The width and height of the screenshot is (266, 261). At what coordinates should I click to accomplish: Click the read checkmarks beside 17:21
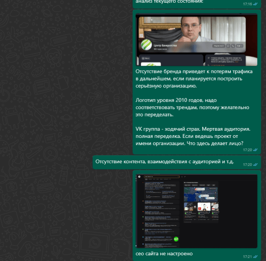pyautogui.click(x=255, y=257)
